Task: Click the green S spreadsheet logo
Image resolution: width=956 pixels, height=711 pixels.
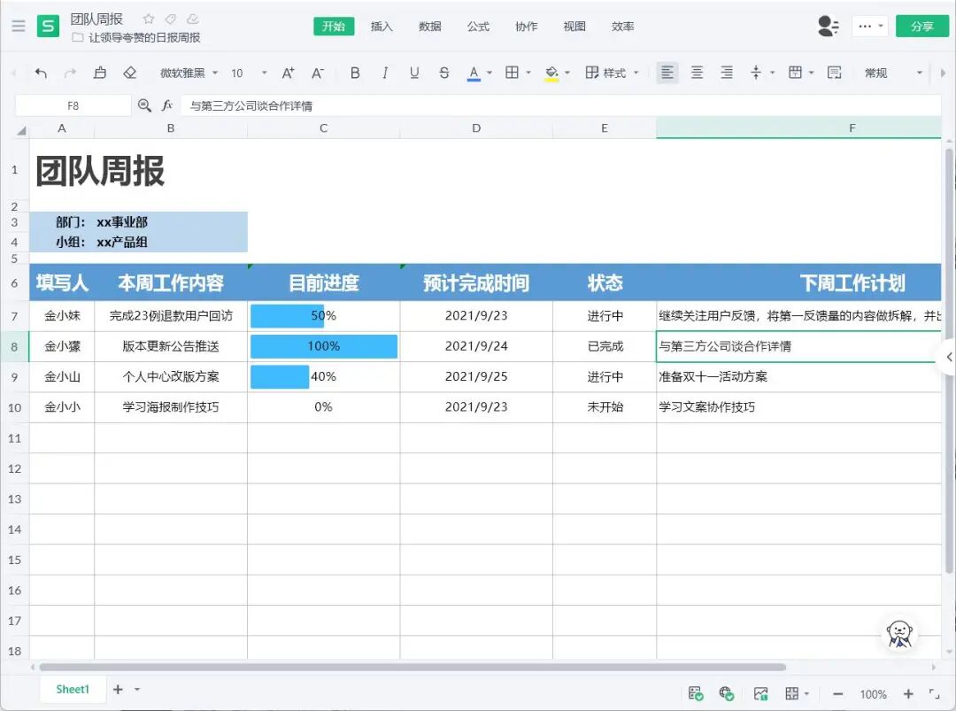Action: pos(48,27)
